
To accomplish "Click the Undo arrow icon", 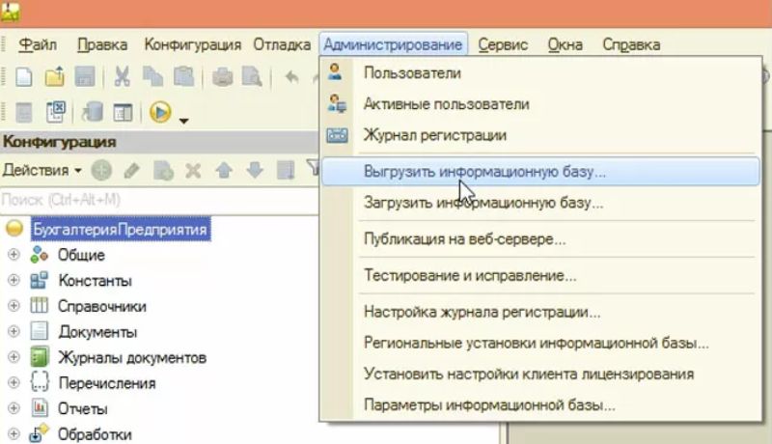I will tap(292, 77).
